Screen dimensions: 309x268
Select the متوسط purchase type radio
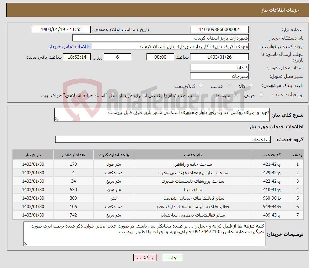pos(236,94)
